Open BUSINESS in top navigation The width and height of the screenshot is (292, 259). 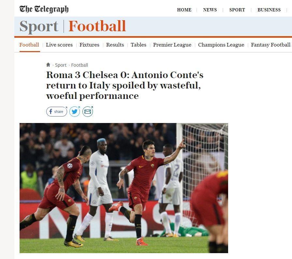[269, 10]
